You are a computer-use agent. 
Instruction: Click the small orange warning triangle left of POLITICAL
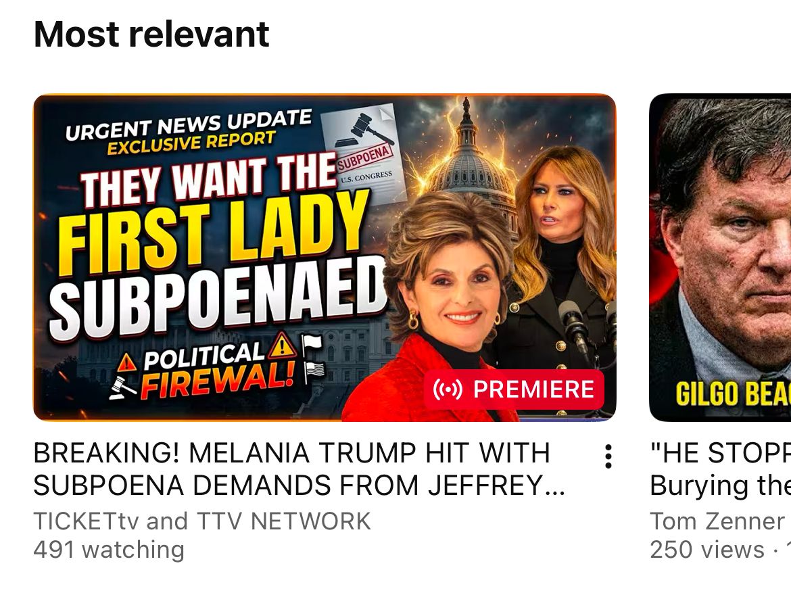coord(126,362)
